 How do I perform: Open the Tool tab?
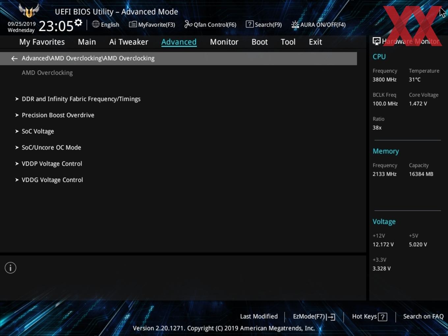[288, 42]
